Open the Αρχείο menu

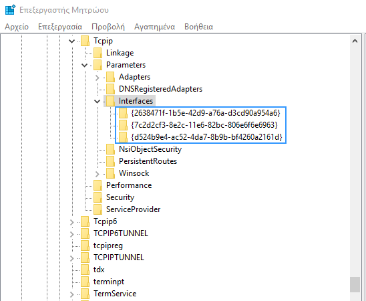[x=17, y=27]
